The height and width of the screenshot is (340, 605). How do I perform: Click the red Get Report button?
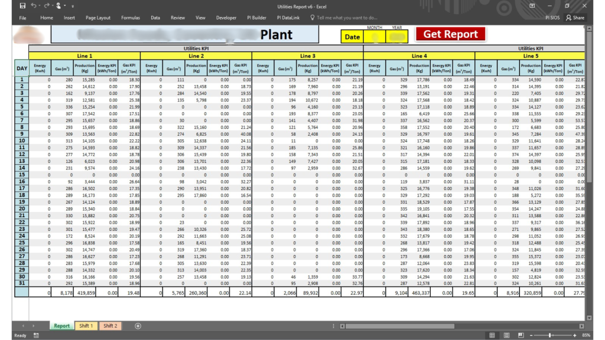pos(450,34)
